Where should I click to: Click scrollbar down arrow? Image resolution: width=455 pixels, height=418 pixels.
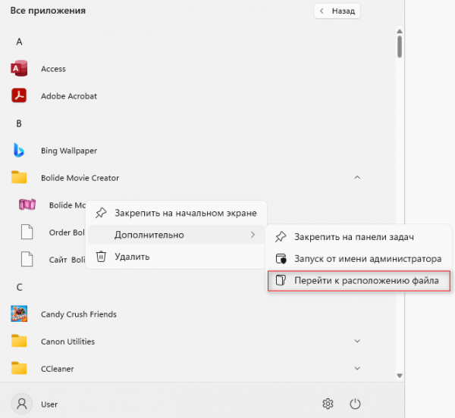pyautogui.click(x=400, y=376)
